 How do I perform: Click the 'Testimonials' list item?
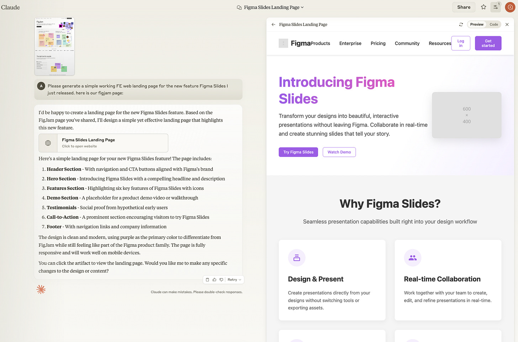107,208
